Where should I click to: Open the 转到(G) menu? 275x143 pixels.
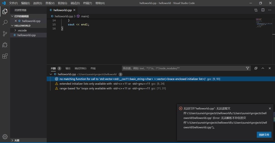[63, 3]
